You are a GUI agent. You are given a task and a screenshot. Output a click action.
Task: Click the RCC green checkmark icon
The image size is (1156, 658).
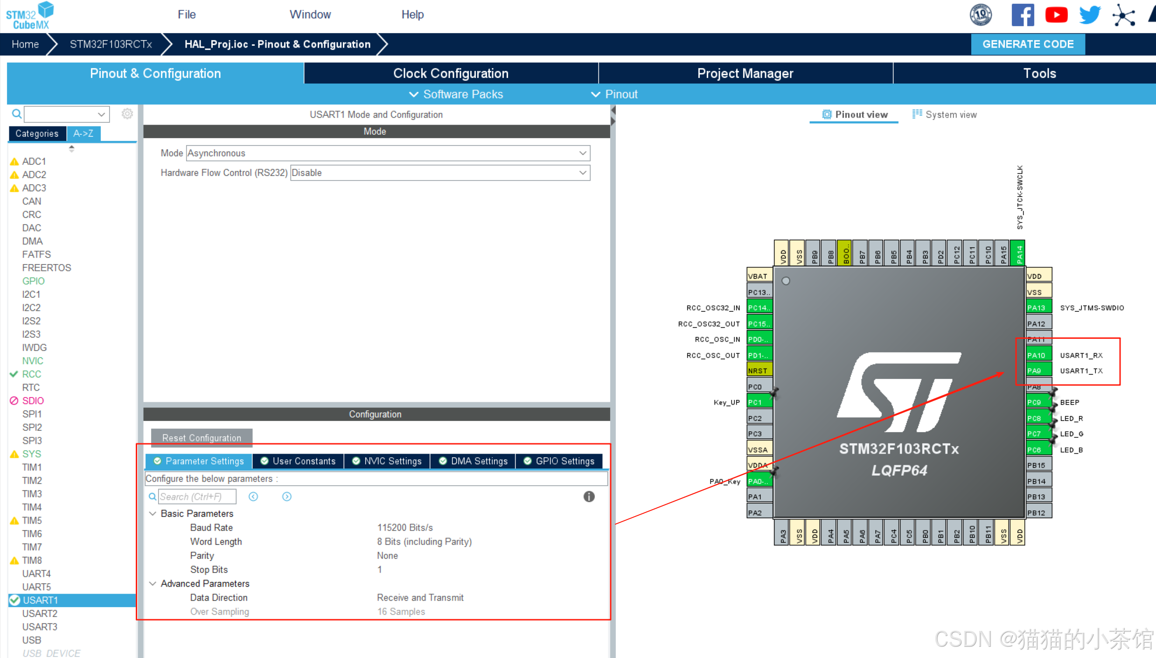pyautogui.click(x=14, y=374)
